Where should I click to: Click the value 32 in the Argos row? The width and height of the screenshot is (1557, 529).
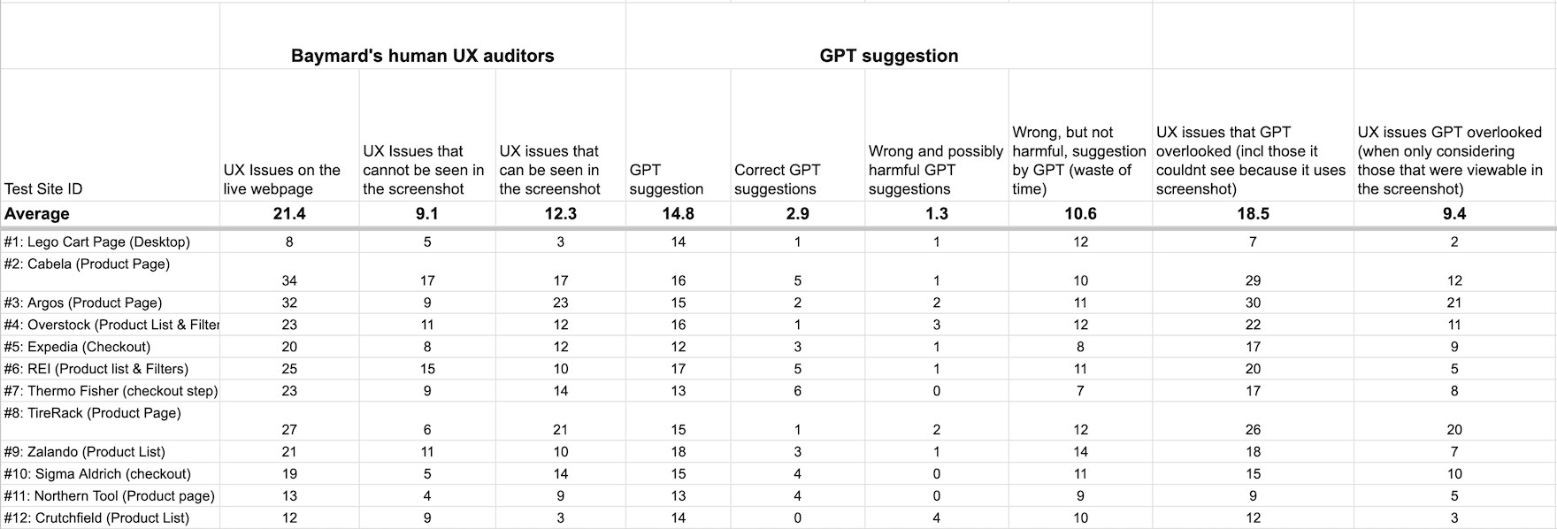point(289,303)
